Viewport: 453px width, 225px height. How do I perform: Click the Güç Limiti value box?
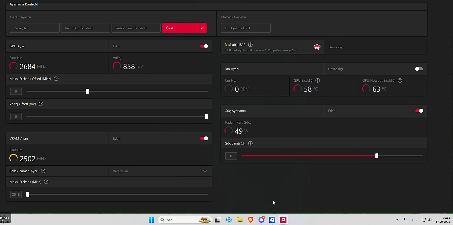[x=231, y=156]
